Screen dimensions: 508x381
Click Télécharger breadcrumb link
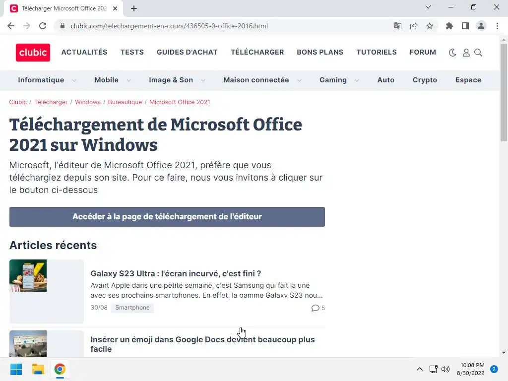pyautogui.click(x=51, y=102)
